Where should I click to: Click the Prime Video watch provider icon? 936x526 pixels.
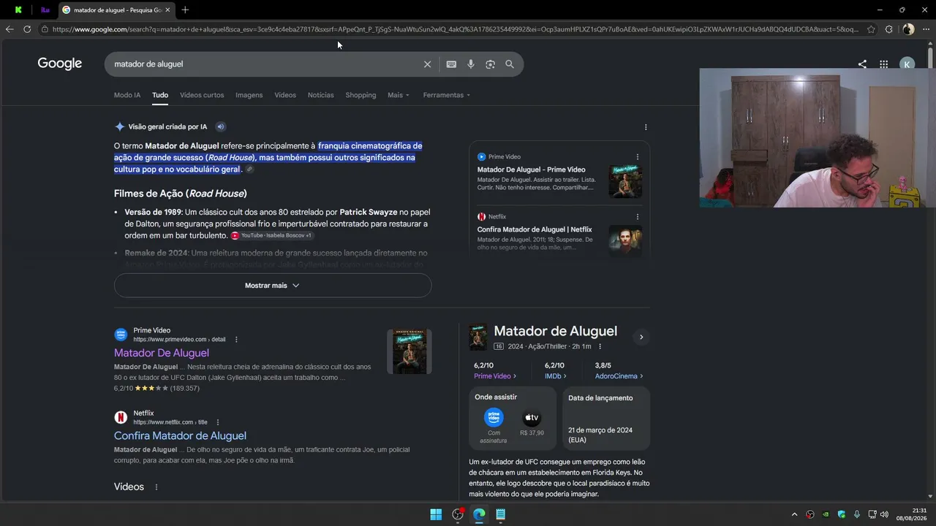pyautogui.click(x=494, y=418)
